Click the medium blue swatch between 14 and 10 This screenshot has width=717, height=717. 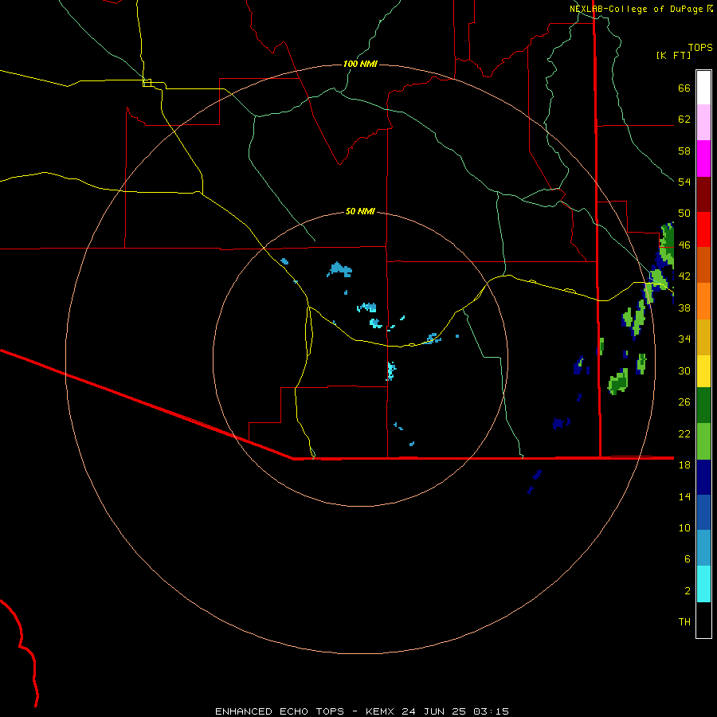coord(703,512)
